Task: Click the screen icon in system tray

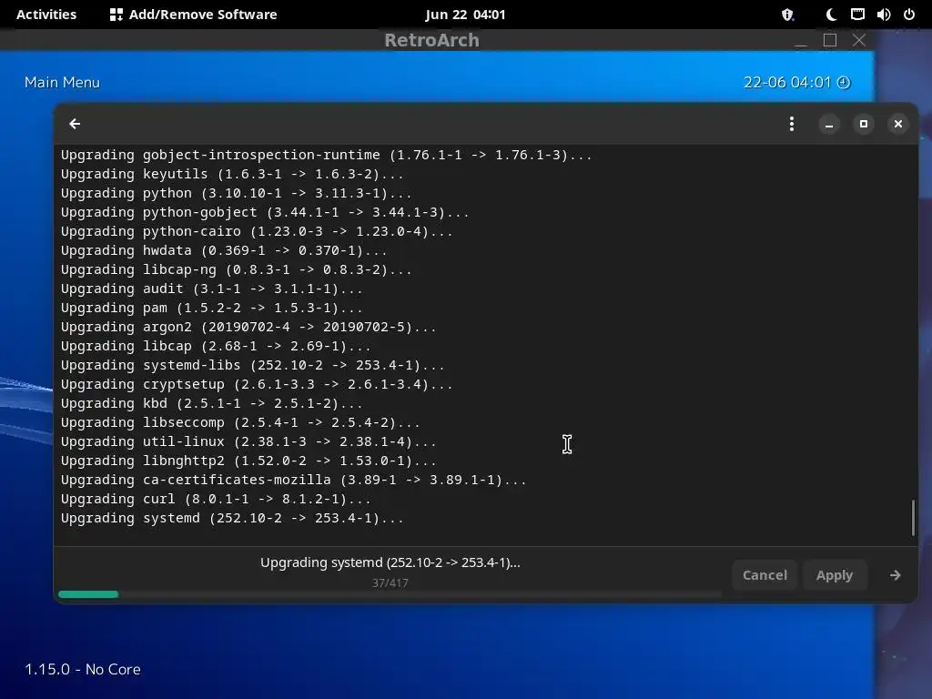Action: [857, 15]
